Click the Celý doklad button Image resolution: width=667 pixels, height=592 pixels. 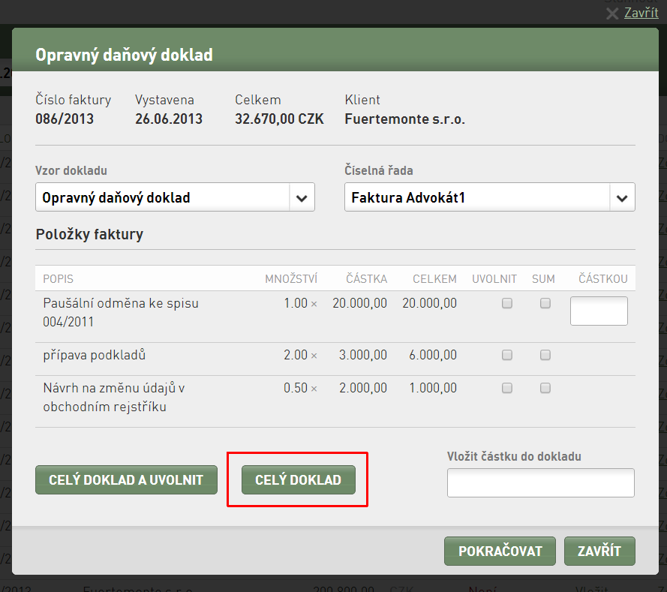coord(298,479)
